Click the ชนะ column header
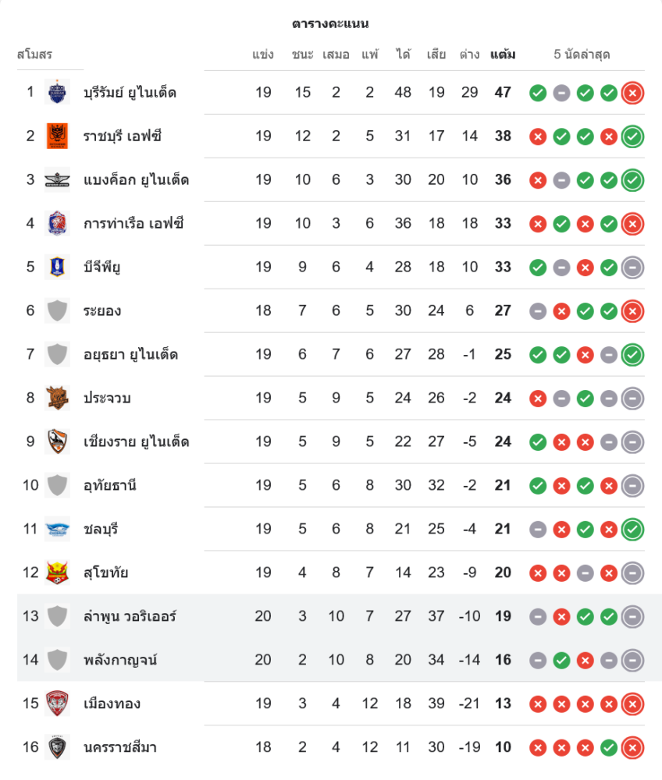 pos(302,55)
